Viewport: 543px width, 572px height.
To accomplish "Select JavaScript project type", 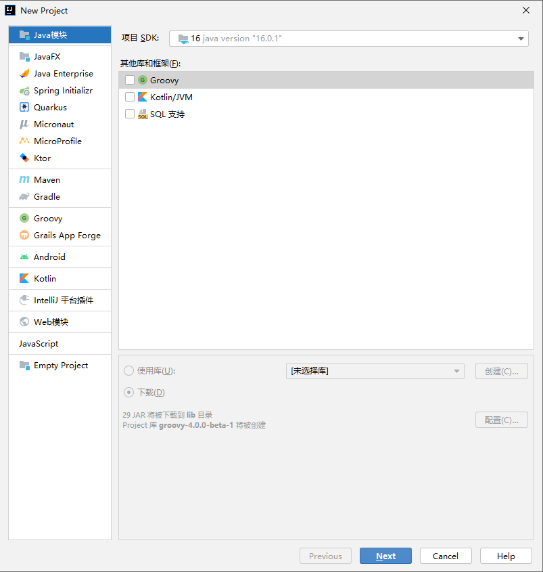I will (60, 344).
